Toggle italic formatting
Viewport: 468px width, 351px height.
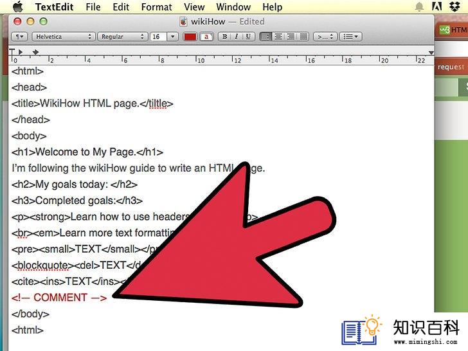coord(237,37)
